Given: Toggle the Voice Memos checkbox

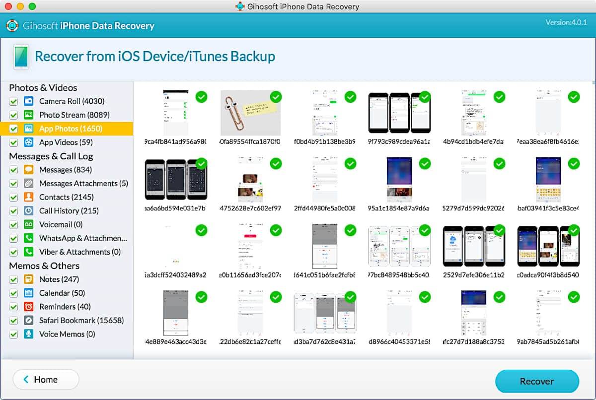Looking at the screenshot, I should click(13, 334).
